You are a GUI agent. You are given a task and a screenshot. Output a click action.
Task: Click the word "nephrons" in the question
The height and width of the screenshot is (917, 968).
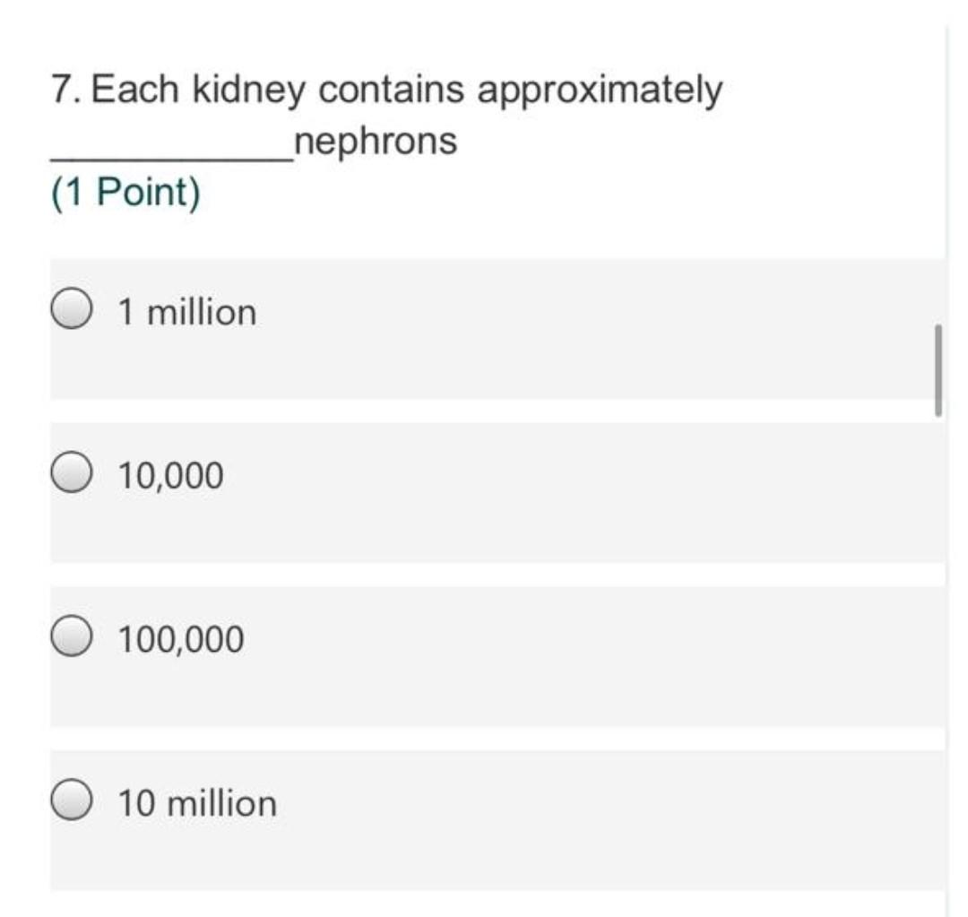pos(376,141)
